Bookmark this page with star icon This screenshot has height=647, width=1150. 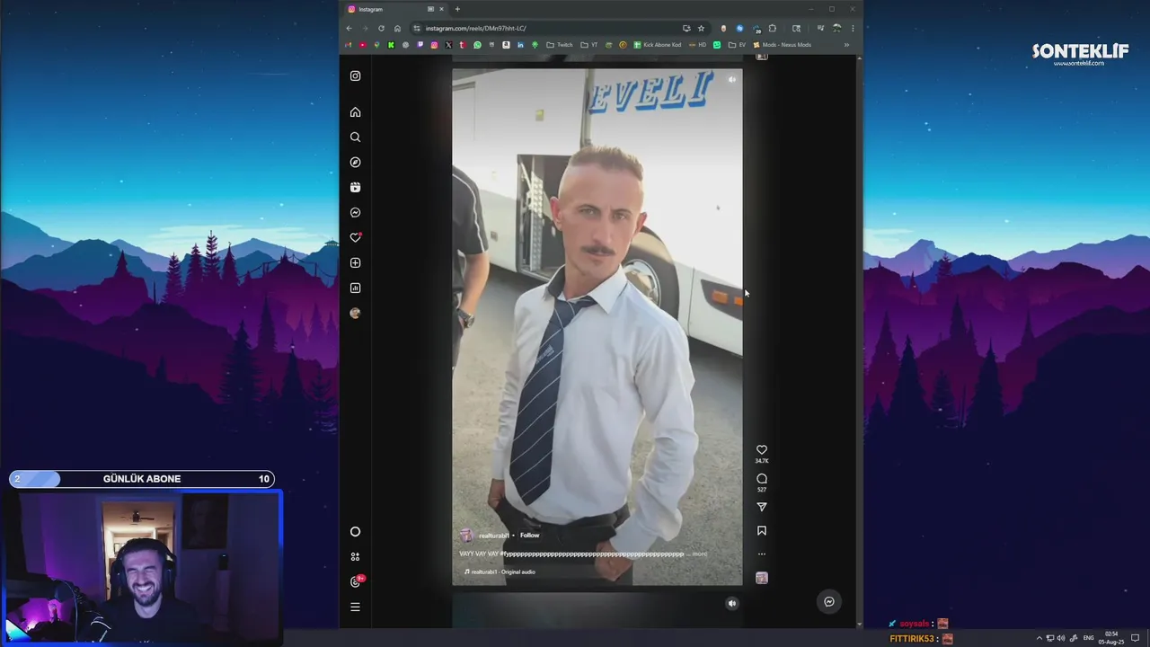(702, 28)
